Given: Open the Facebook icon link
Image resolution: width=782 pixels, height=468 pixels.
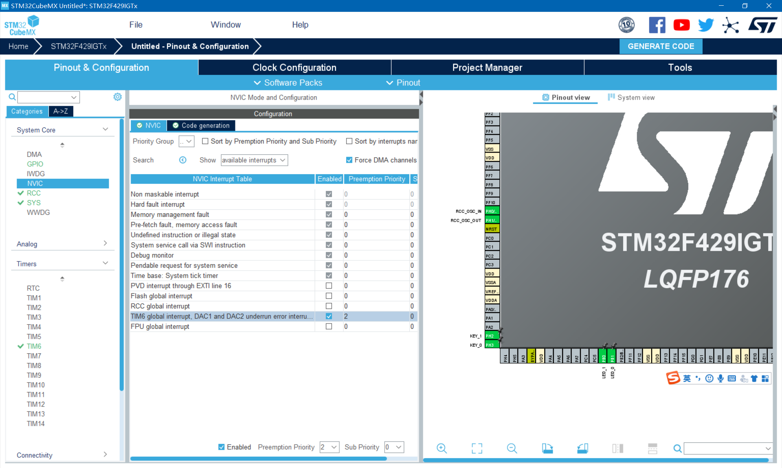Looking at the screenshot, I should point(657,25).
